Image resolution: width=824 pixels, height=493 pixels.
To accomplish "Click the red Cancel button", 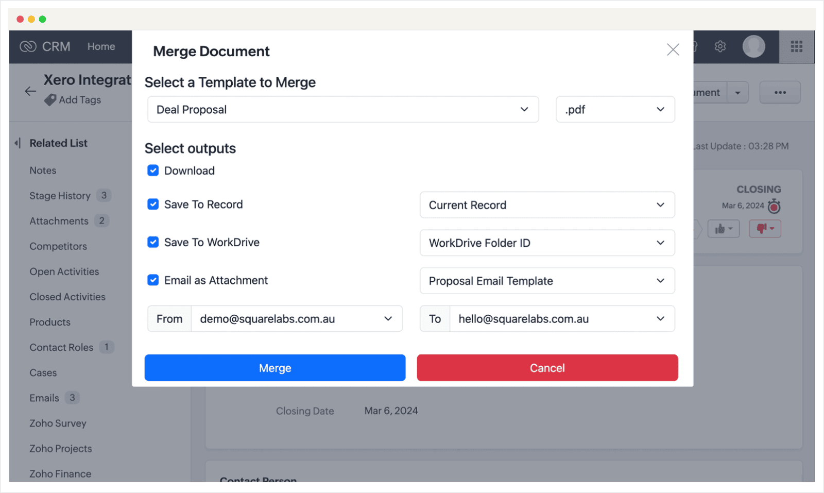I will 547,368.
